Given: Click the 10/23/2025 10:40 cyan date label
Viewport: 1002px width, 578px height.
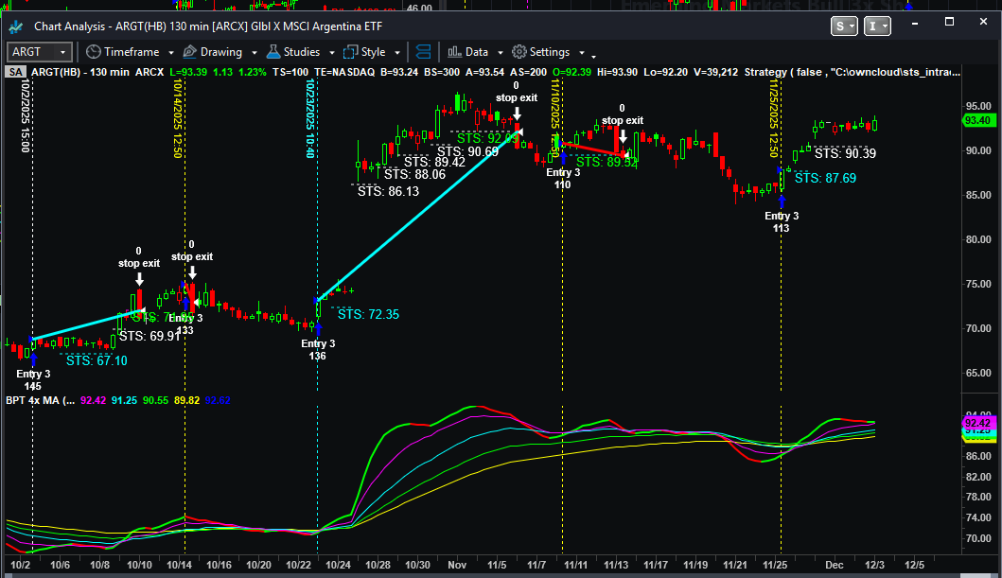Looking at the screenshot, I should coord(309,118).
